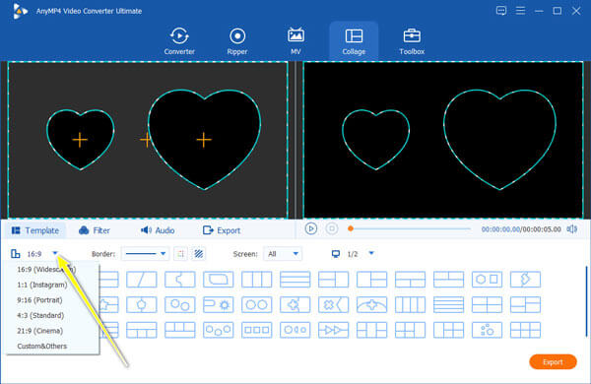
Task: Switch to the Export tab
Action: (x=222, y=230)
